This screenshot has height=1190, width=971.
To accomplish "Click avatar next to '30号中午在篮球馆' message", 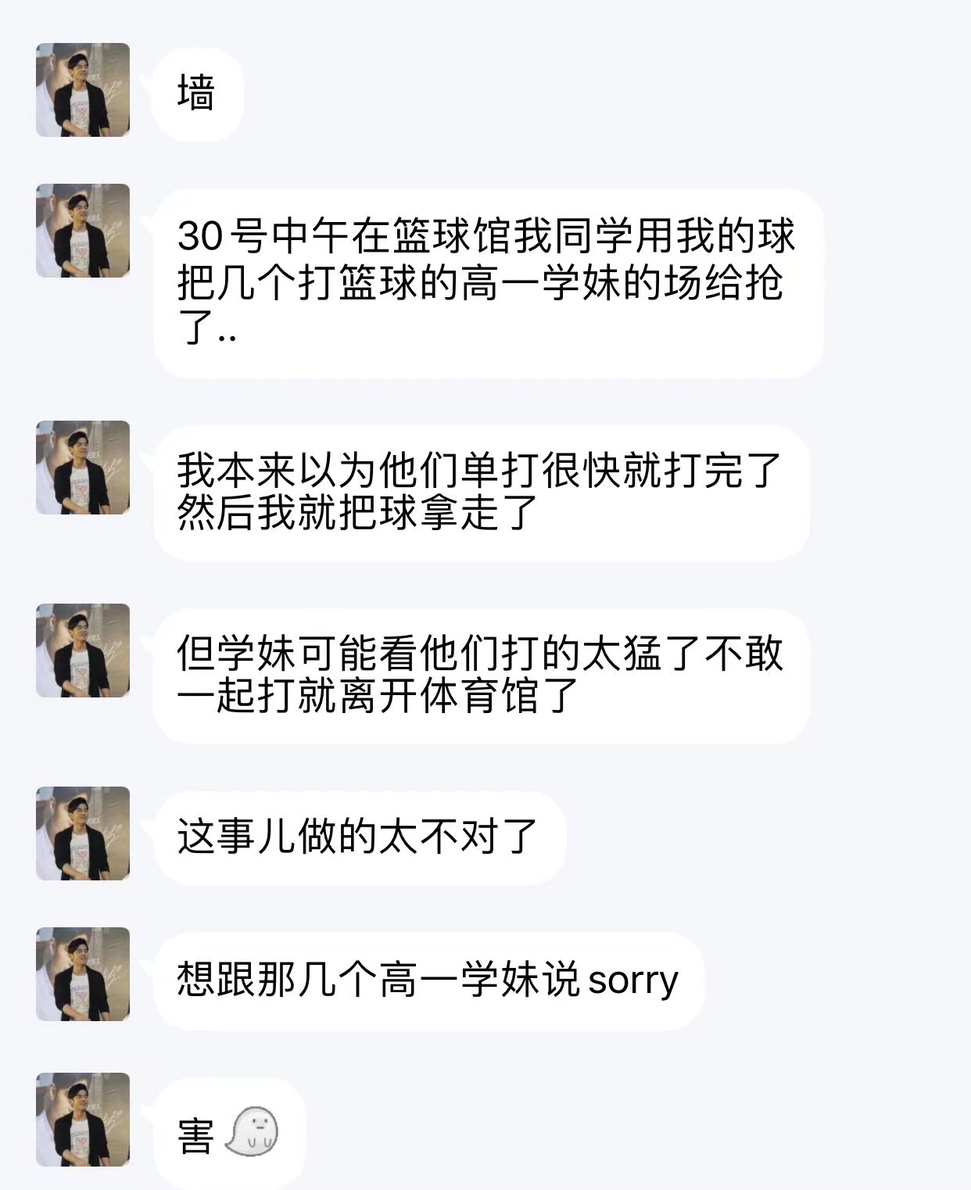I will (x=83, y=231).
